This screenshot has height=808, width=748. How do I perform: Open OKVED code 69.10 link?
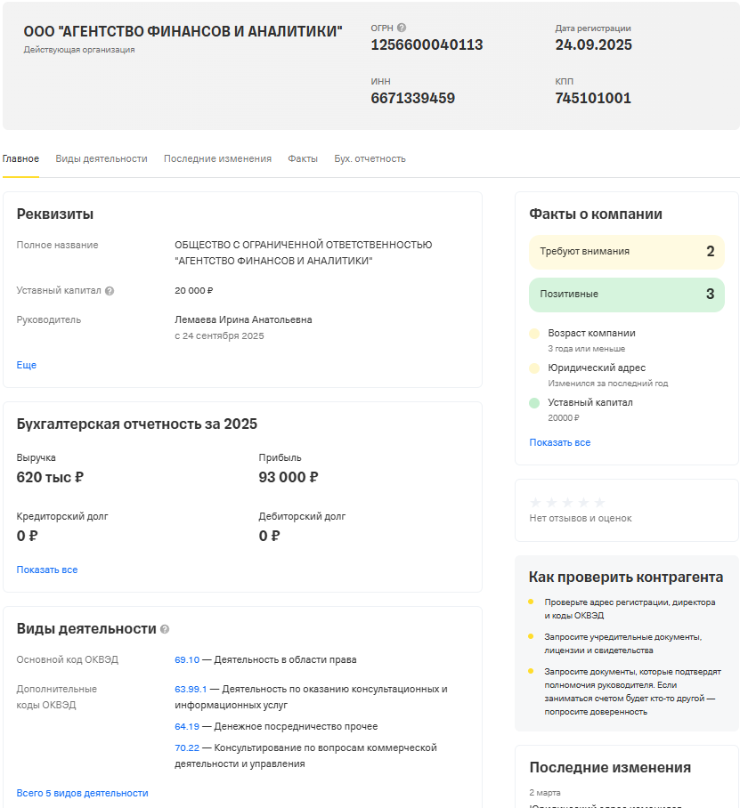(x=187, y=659)
